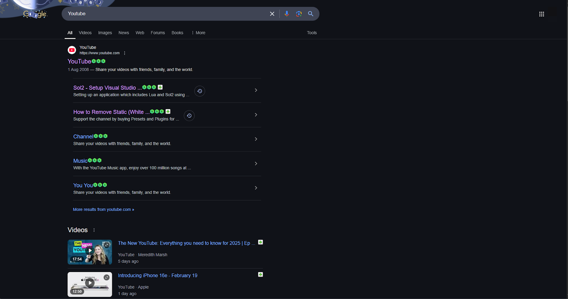Click the Google logo to go home
568x299 pixels.
pos(35,14)
